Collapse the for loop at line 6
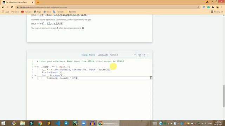This screenshot has width=225, height=126. (36, 75)
